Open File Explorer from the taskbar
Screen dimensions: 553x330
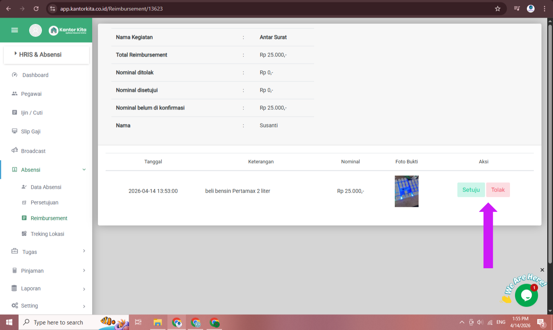[157, 322]
